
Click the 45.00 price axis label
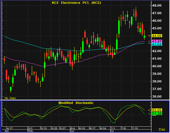[x=157, y=28]
